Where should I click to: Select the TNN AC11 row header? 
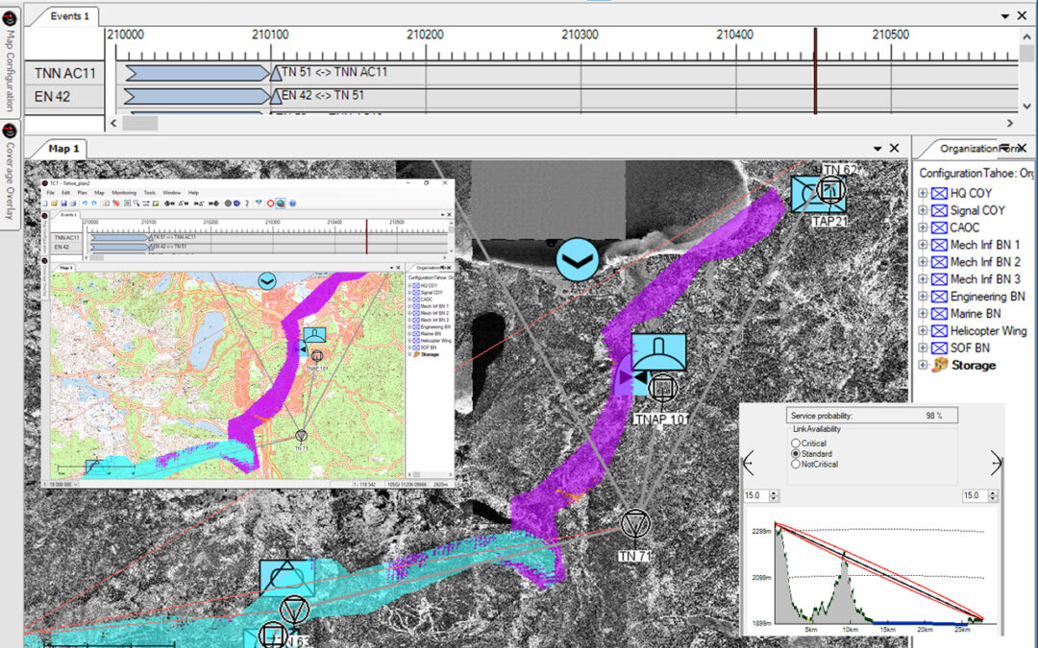65,73
